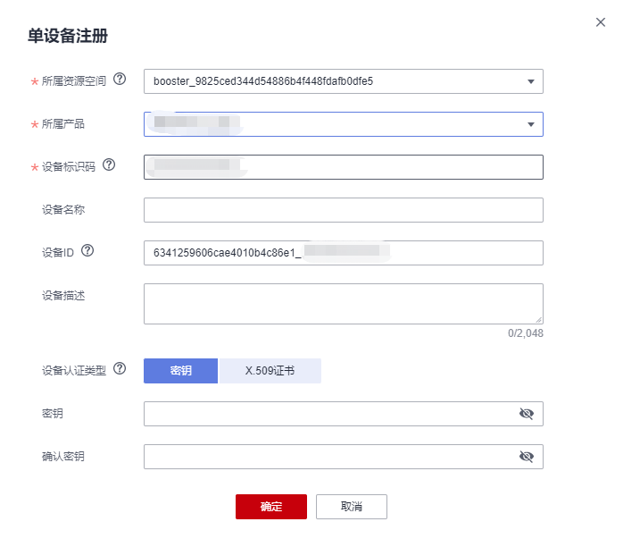Click the 取消 button
The image size is (623, 547).
click(352, 507)
